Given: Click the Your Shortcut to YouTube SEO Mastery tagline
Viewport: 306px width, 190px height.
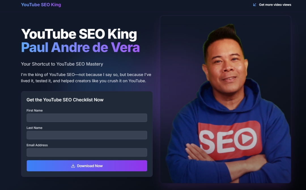Looking at the screenshot, I should tap(62, 64).
